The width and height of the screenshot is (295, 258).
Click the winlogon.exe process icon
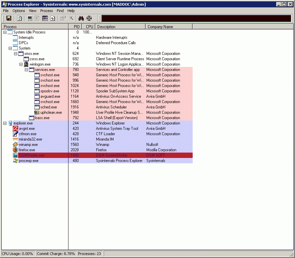point(26,64)
